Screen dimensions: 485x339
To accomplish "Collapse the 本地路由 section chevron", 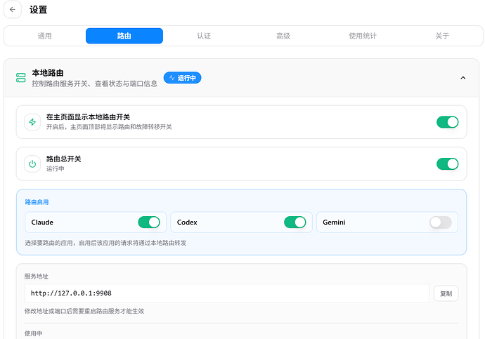I will coord(463,78).
